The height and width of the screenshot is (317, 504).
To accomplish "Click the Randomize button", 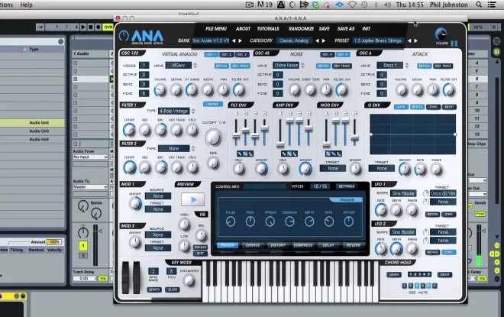I will pos(301,28).
